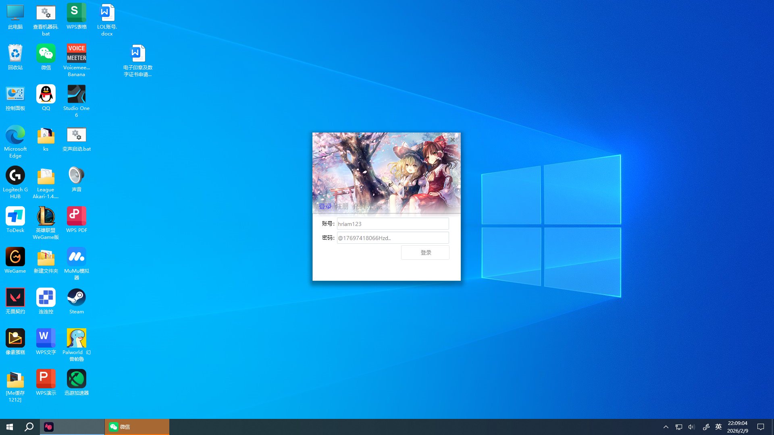Image resolution: width=774 pixels, height=435 pixels.
Task: Click the 账号 account input field
Action: (392, 224)
